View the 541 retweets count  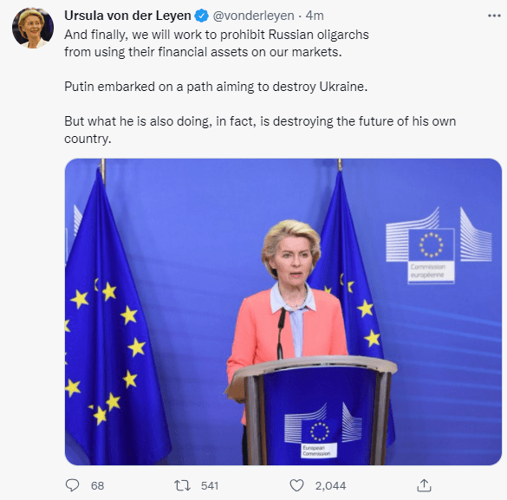(x=210, y=485)
